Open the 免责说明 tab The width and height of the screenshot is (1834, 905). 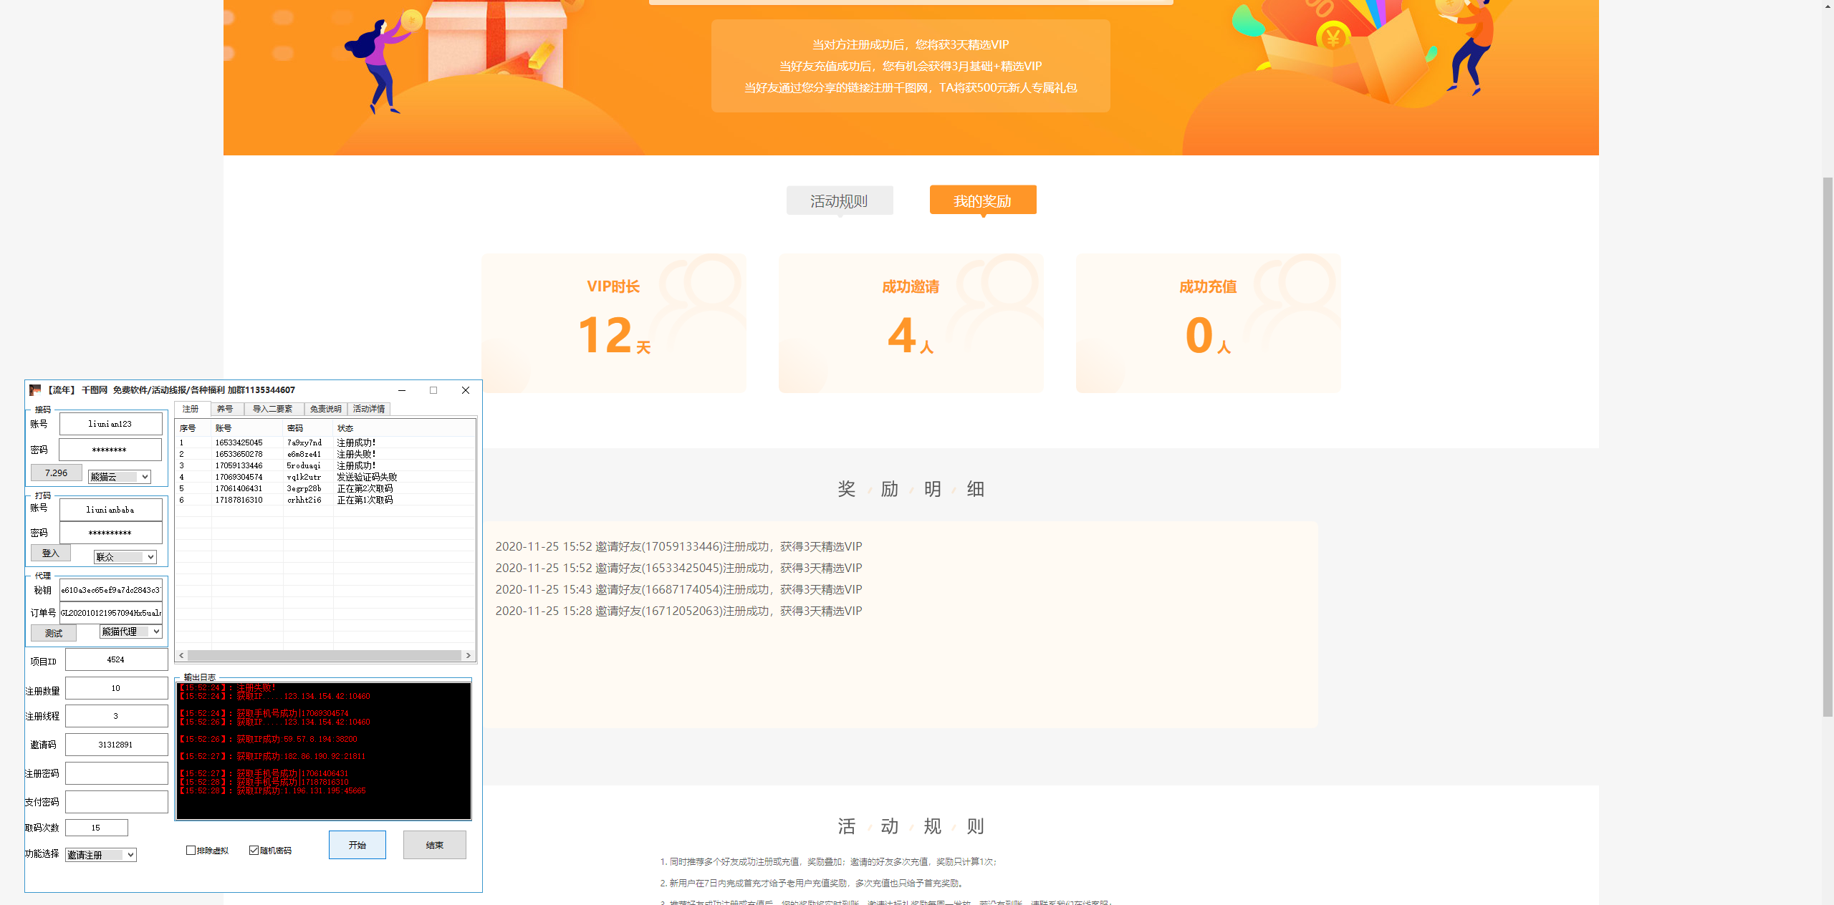tap(325, 409)
